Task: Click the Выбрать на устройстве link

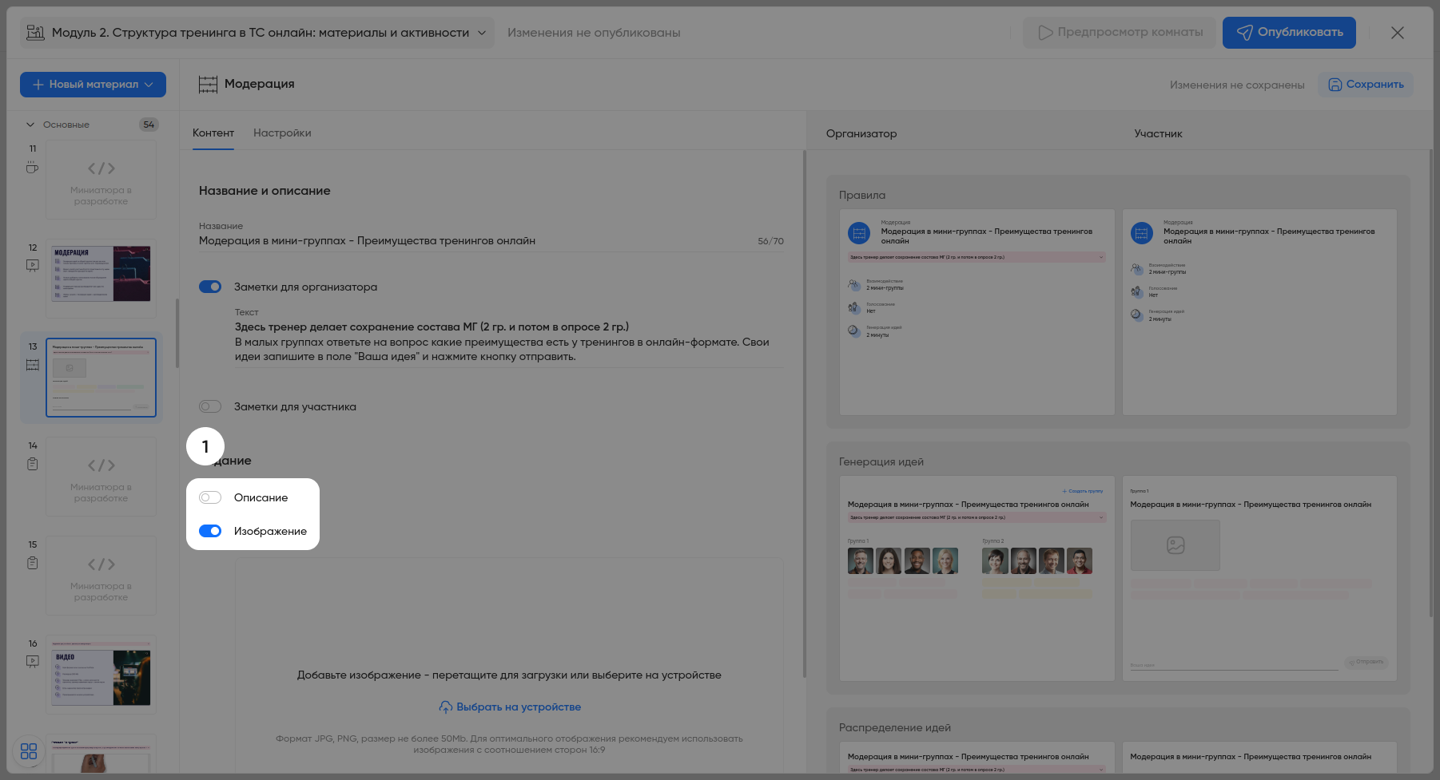Action: [510, 707]
